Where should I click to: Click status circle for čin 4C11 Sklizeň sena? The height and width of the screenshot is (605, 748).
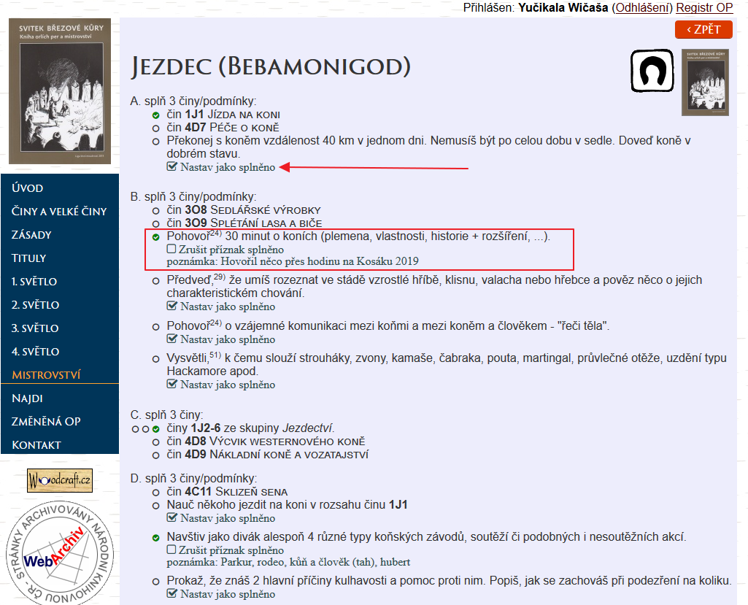tap(155, 493)
